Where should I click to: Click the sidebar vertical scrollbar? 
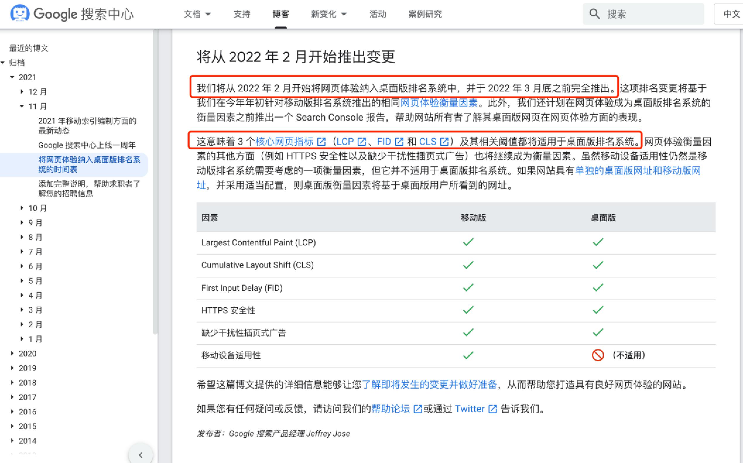[x=155, y=182]
